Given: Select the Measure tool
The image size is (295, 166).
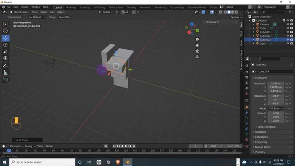Looking at the screenshot, I should tap(5, 72).
